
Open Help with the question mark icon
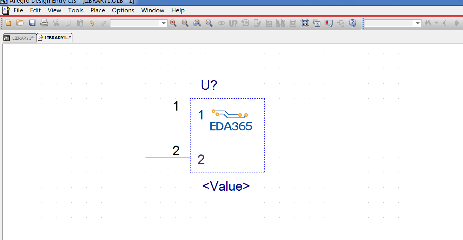tap(353, 23)
